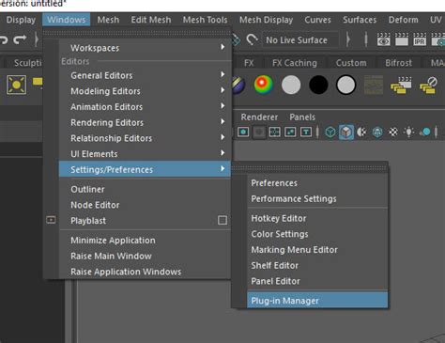Open the Shelf Editor
Image resolution: width=445 pixels, height=343 pixels.
317,265
